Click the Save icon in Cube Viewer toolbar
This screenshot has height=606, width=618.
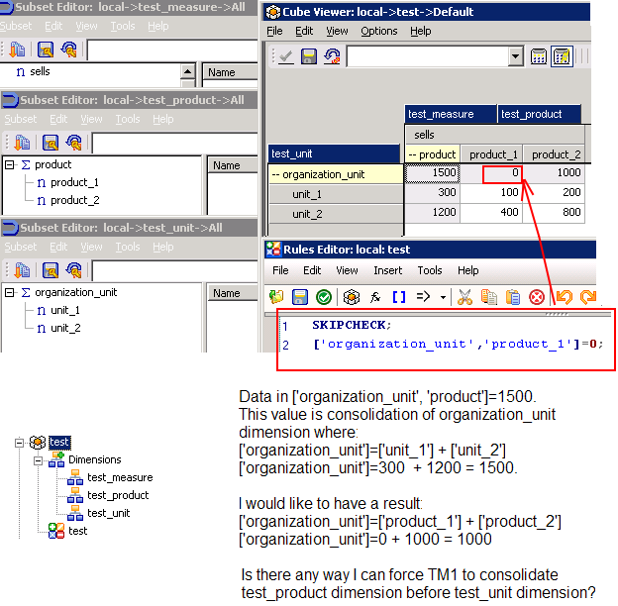coord(309,56)
